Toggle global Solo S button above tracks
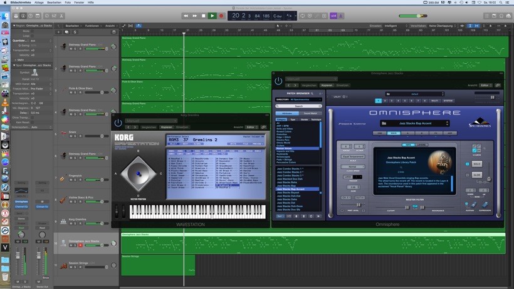 click(x=75, y=32)
